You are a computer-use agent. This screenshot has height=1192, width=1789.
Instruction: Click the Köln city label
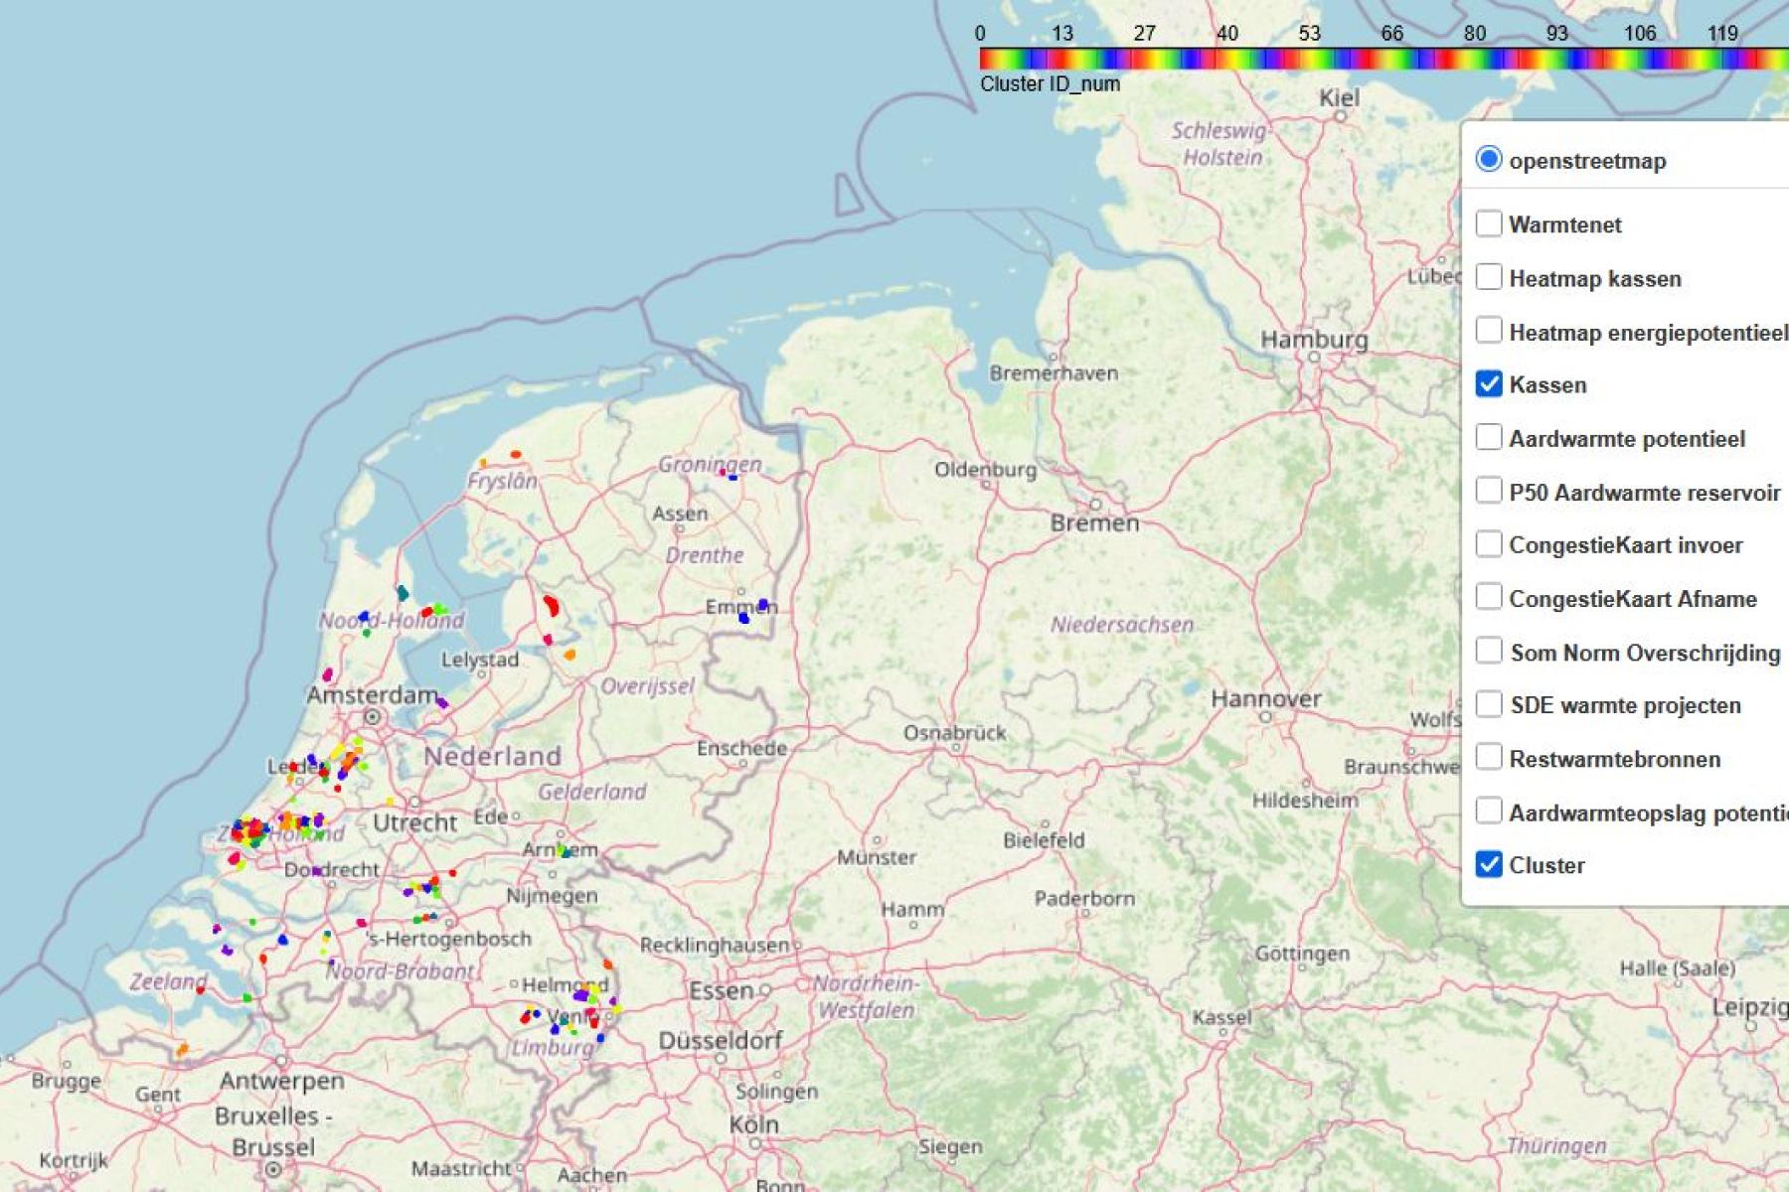[753, 1124]
